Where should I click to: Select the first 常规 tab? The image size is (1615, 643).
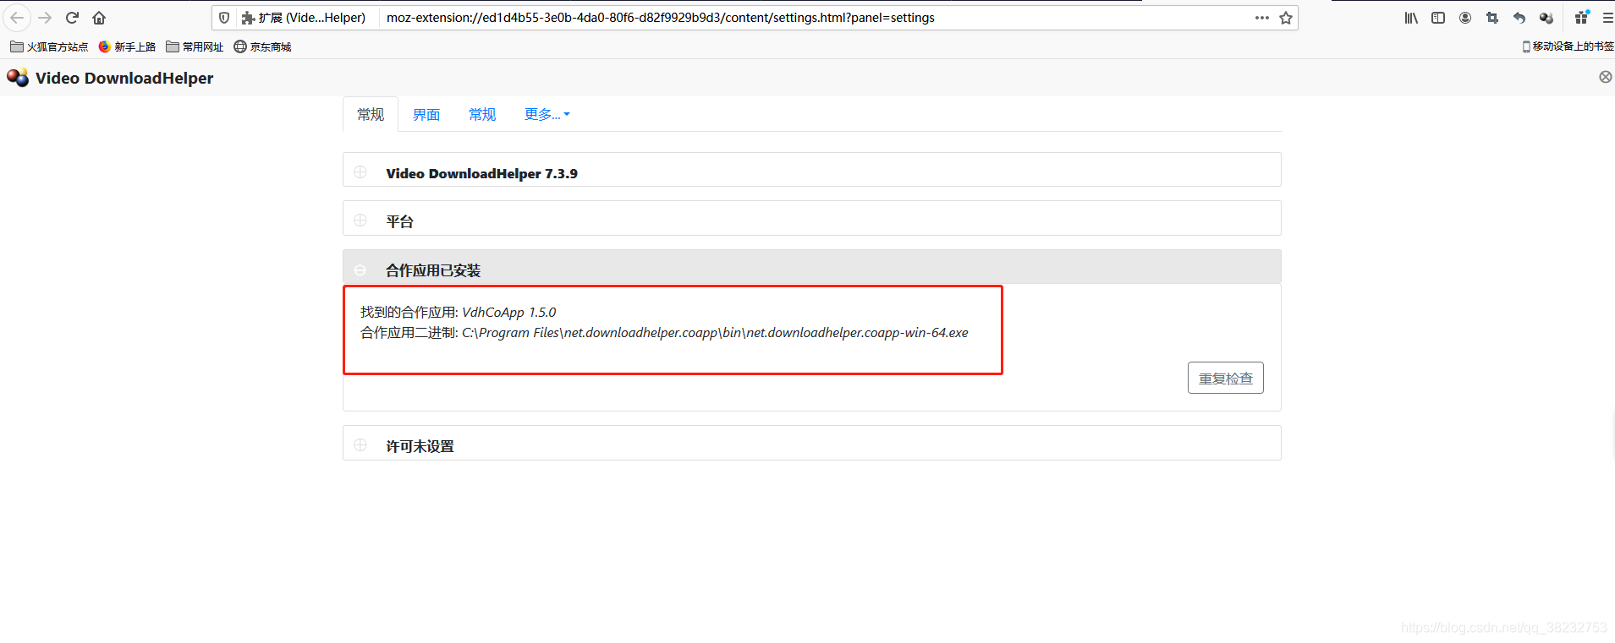371,114
